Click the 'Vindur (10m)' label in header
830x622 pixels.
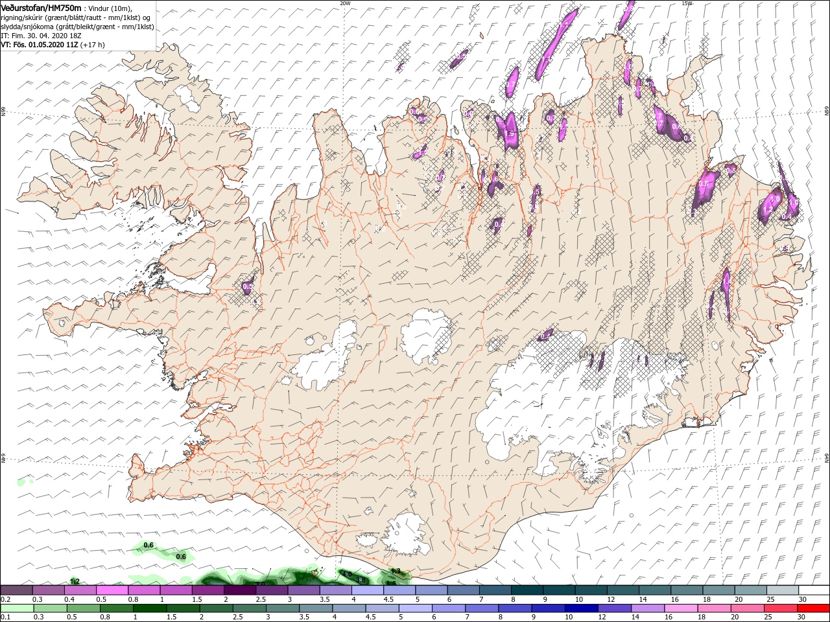pos(110,8)
